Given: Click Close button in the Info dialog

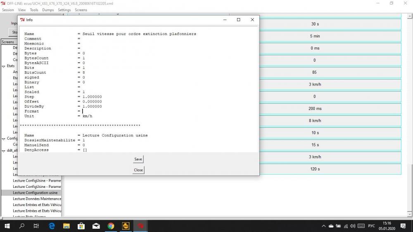Looking at the screenshot, I should click(138, 170).
